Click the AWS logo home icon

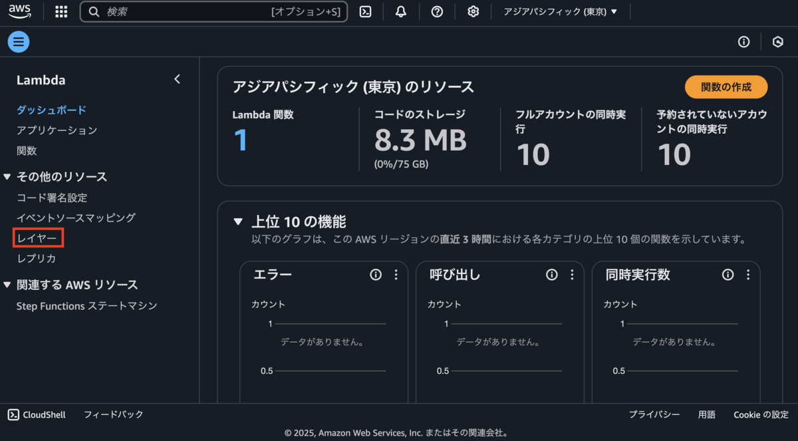[x=20, y=11]
